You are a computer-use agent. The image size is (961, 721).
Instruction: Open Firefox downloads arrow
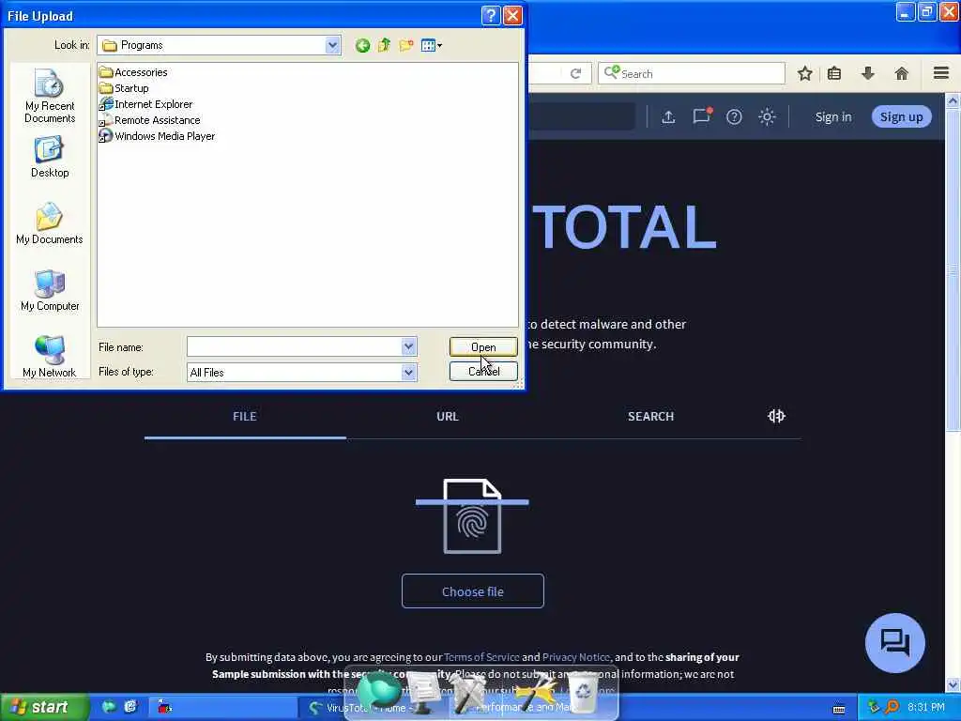(868, 74)
